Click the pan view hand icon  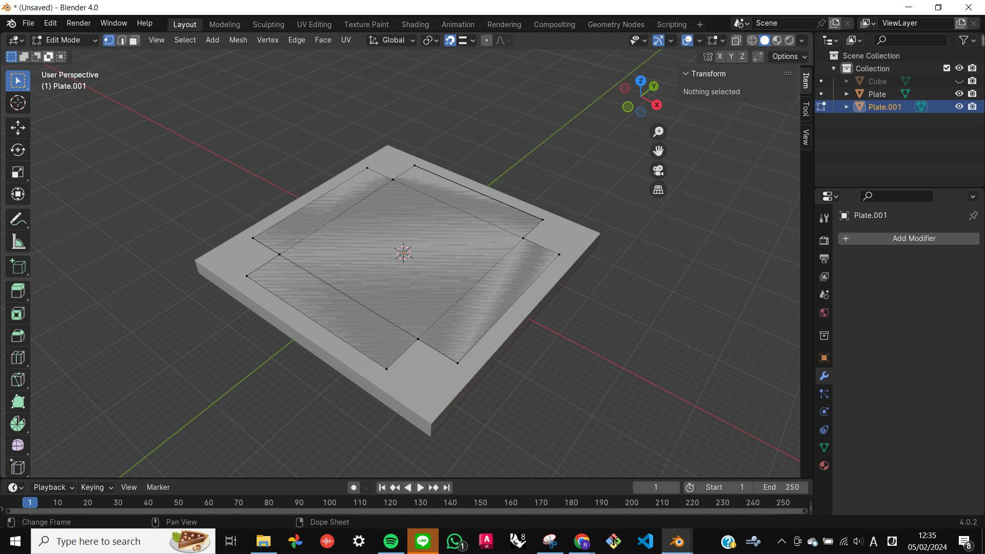(x=658, y=151)
